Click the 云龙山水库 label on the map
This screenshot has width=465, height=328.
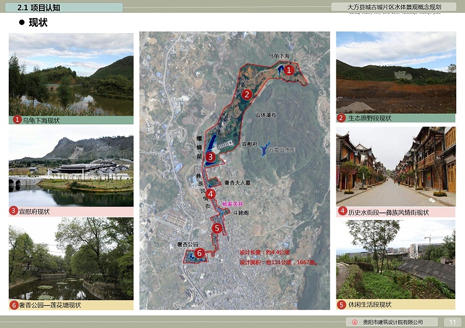click(282, 150)
